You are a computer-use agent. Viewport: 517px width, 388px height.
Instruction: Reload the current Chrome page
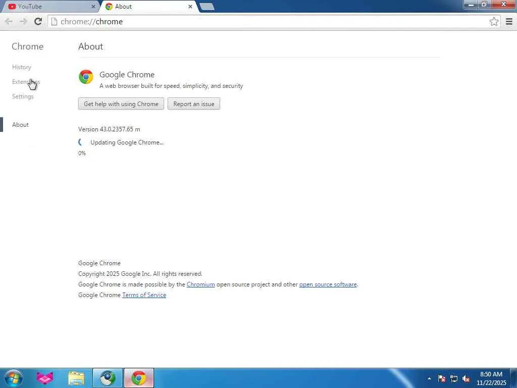[38, 21]
